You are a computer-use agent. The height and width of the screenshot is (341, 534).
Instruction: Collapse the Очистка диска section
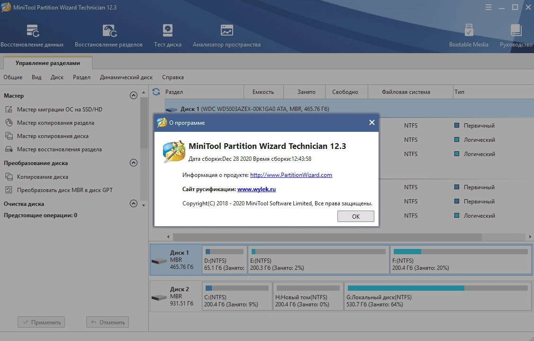coord(134,203)
